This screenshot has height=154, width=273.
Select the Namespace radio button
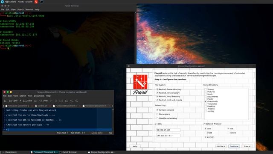(157, 114)
